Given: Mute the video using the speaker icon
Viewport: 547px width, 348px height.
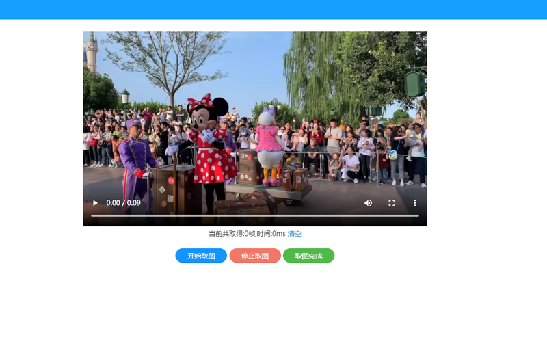Looking at the screenshot, I should [368, 203].
